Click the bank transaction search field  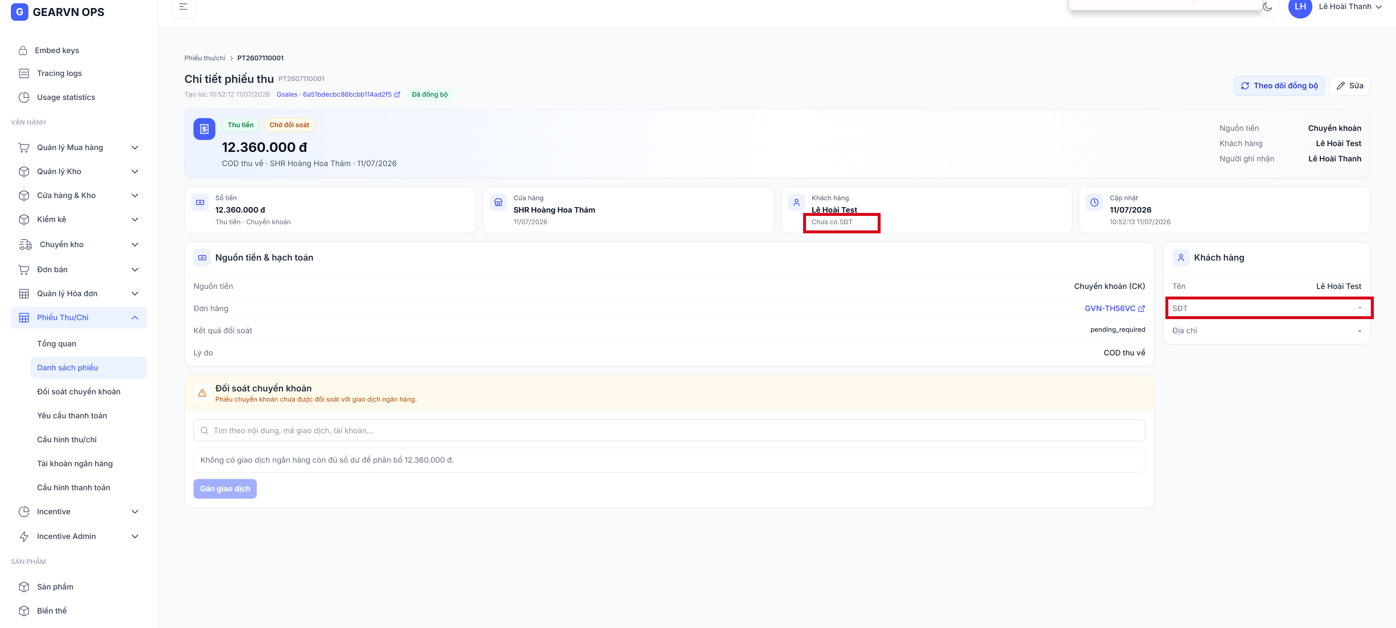tap(669, 430)
